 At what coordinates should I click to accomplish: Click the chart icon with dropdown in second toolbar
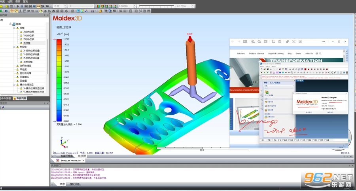click(x=93, y=11)
